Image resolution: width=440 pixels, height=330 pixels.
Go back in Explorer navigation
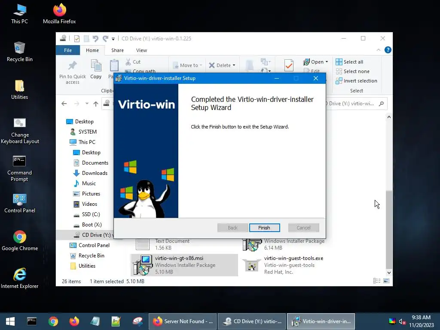pyautogui.click(x=64, y=104)
